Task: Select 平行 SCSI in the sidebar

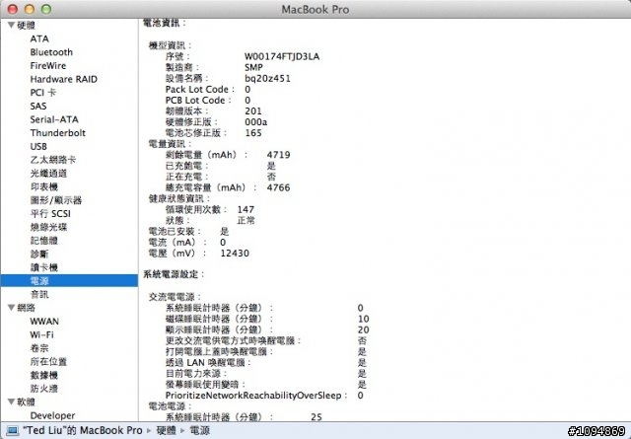Action: 50,213
